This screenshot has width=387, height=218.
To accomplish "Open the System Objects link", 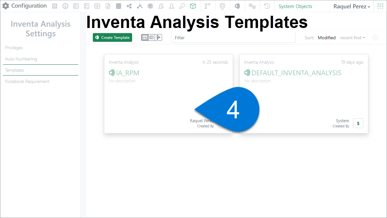I will pyautogui.click(x=295, y=6).
